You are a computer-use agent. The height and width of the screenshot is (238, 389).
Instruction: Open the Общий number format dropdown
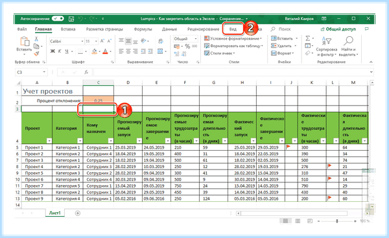coord(196,39)
